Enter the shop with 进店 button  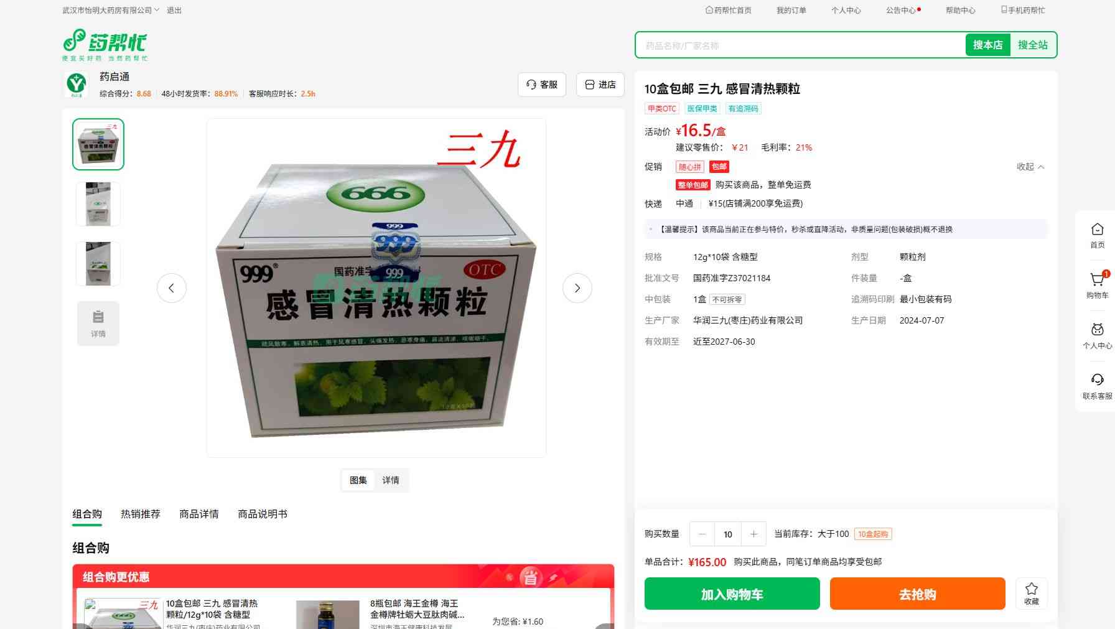pyautogui.click(x=600, y=85)
